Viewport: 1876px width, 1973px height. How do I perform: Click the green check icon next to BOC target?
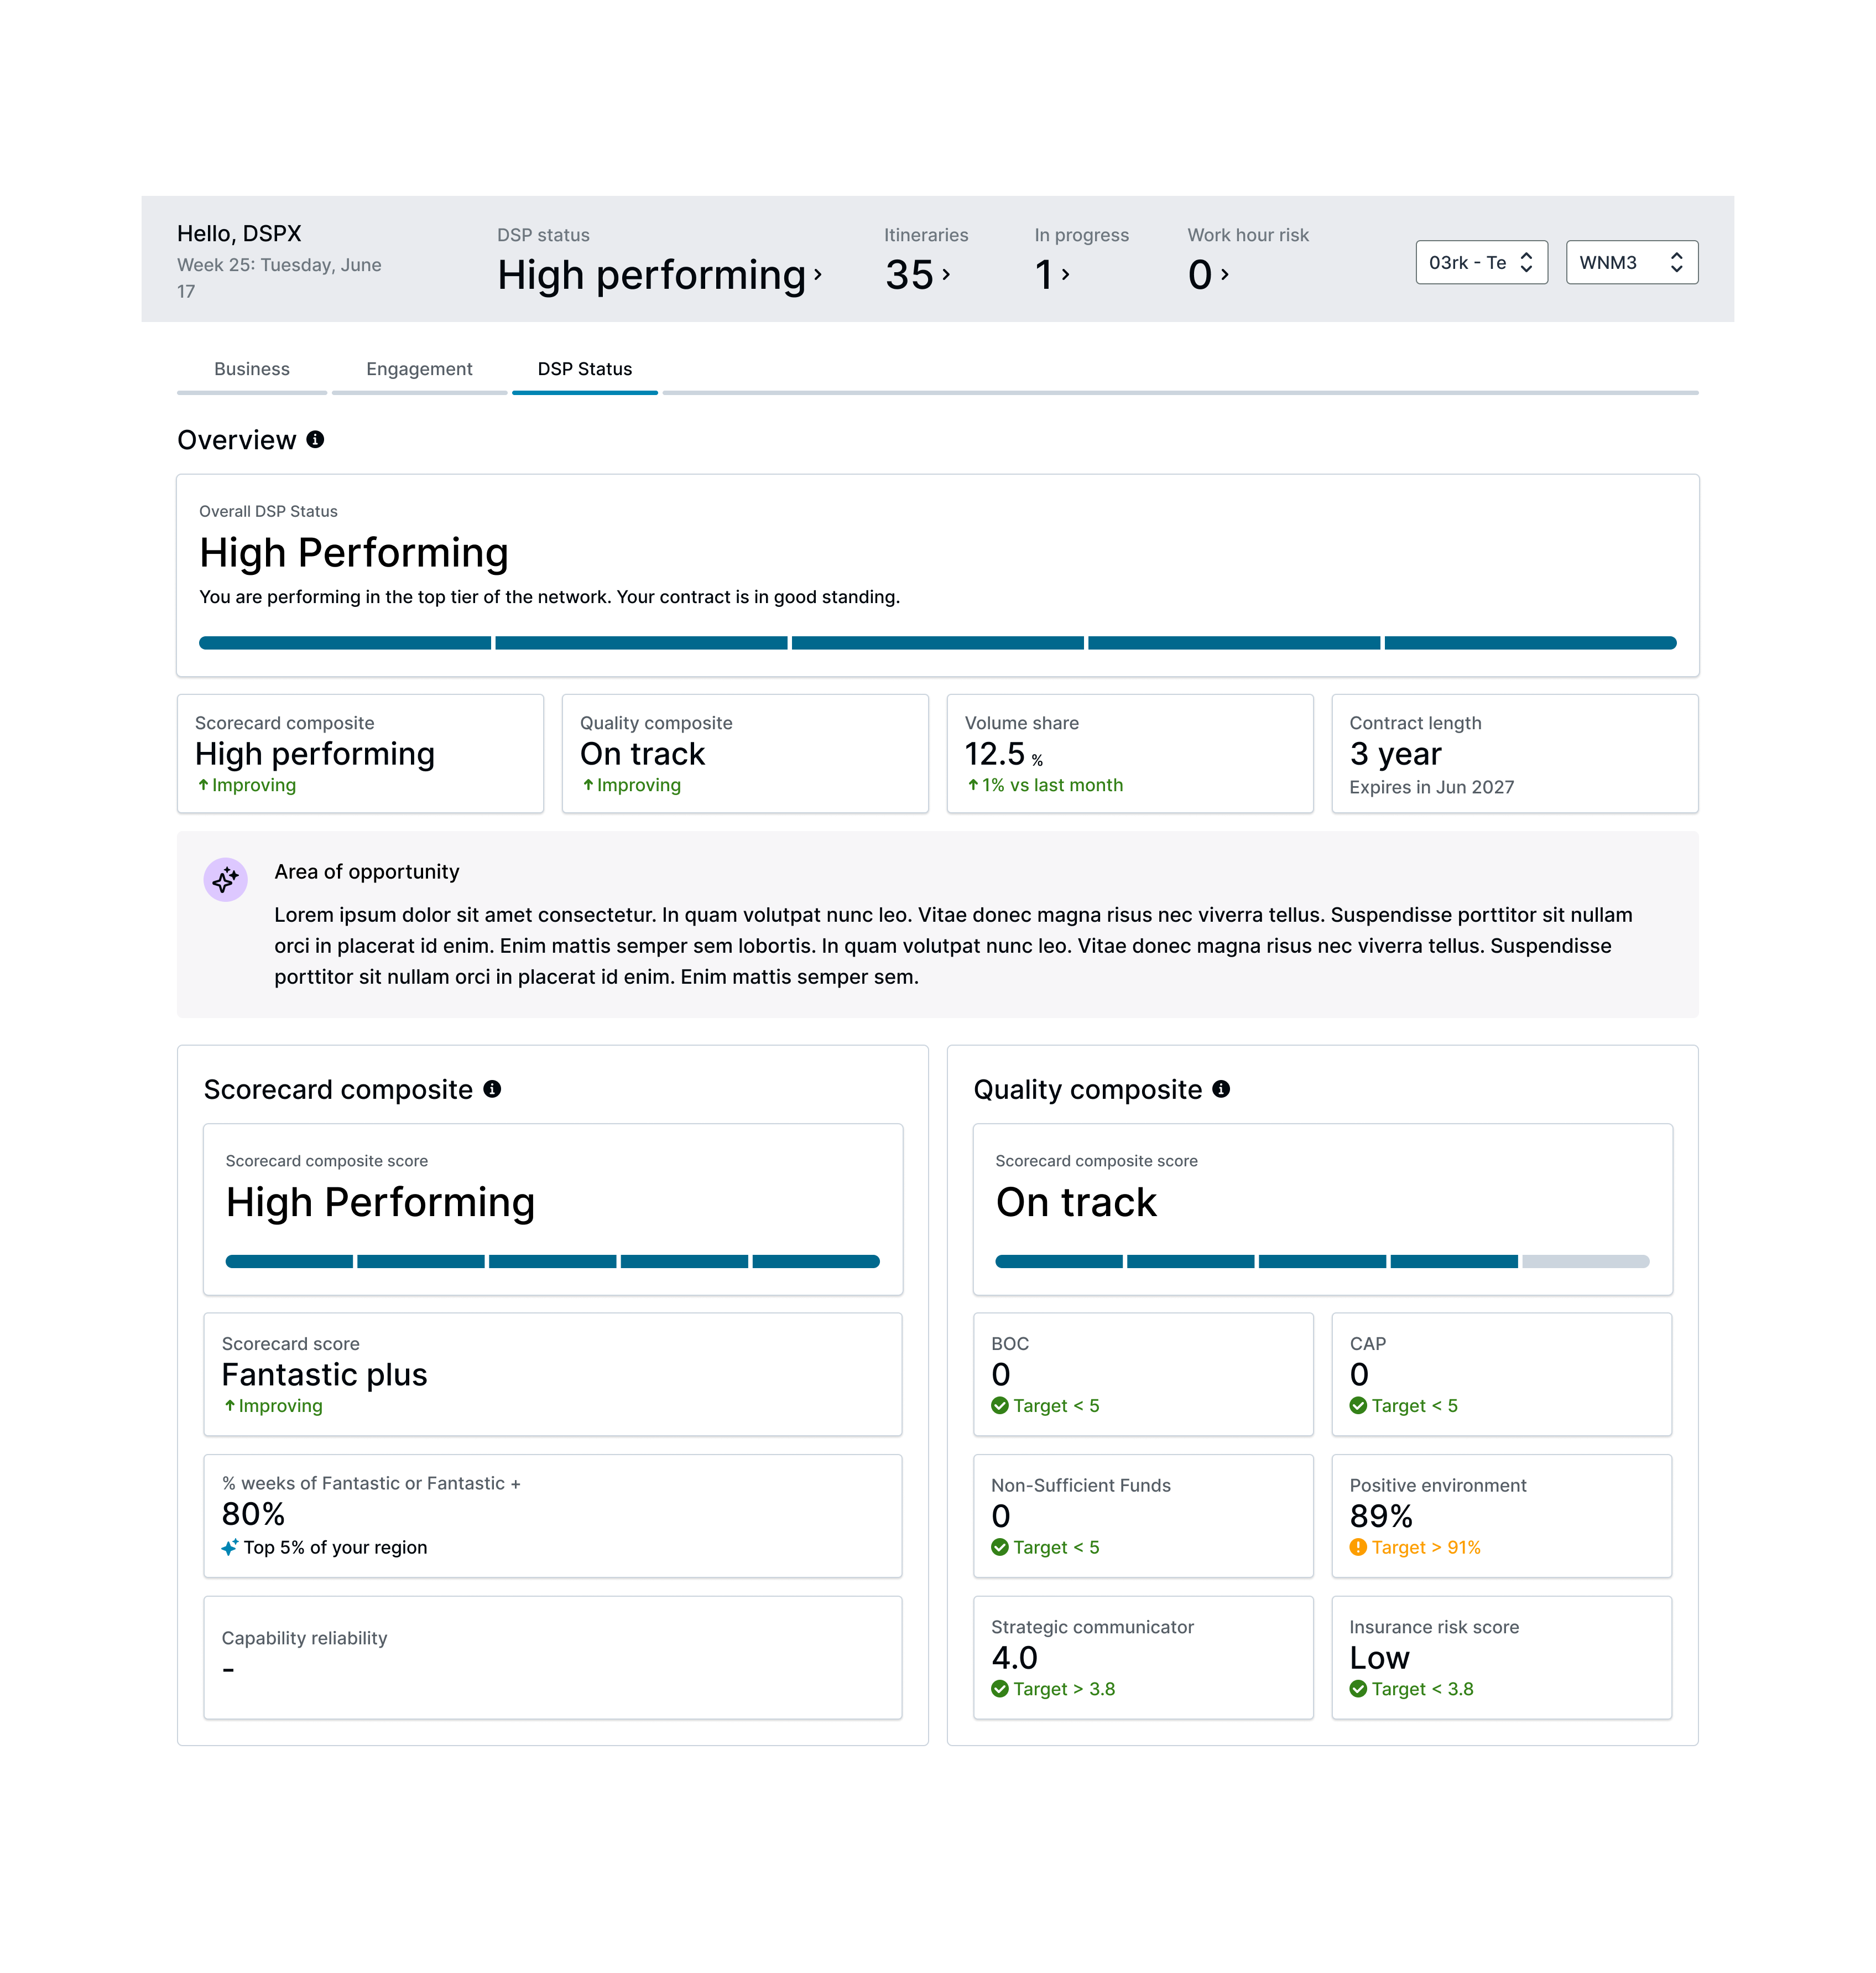(x=1000, y=1406)
